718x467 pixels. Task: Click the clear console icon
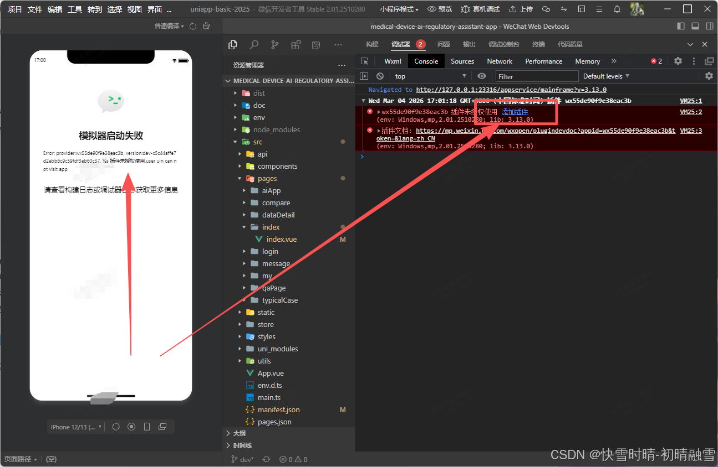coord(380,76)
